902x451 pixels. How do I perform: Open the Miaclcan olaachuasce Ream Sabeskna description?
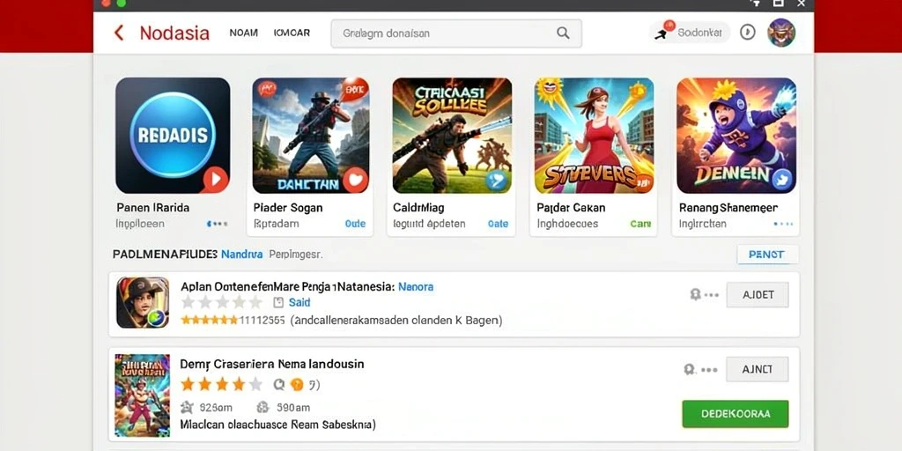277,425
